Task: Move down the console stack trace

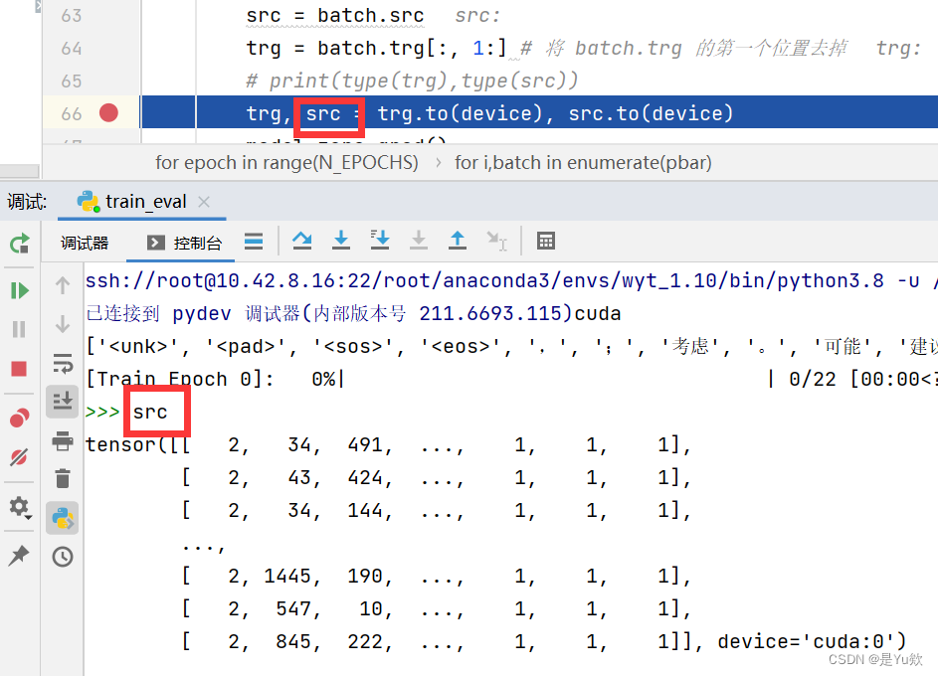Action: point(63,324)
